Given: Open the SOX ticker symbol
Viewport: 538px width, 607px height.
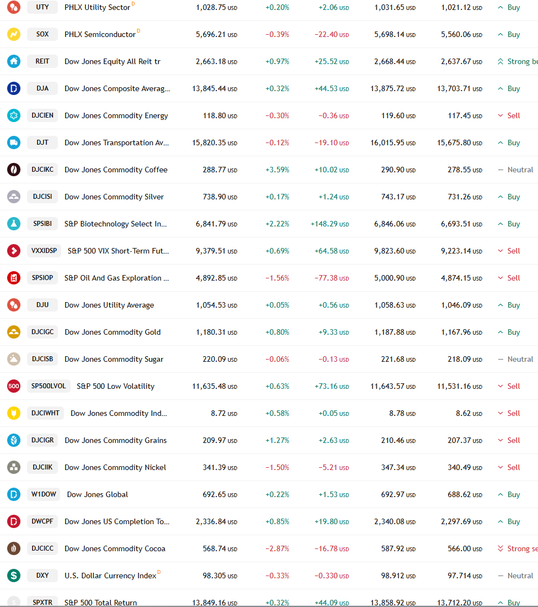Looking at the screenshot, I should (x=42, y=34).
